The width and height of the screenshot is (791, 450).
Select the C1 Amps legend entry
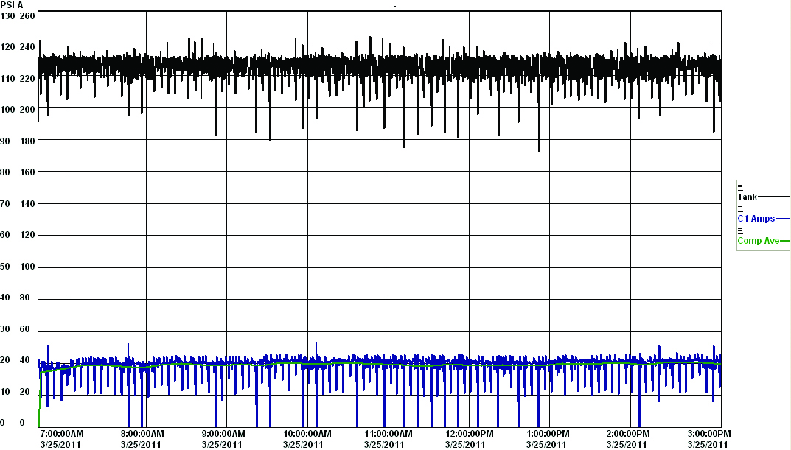[756, 219]
